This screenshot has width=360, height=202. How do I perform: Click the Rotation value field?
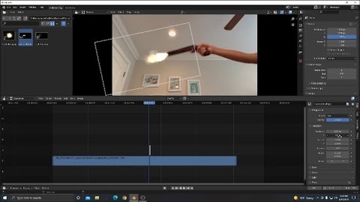point(337,148)
